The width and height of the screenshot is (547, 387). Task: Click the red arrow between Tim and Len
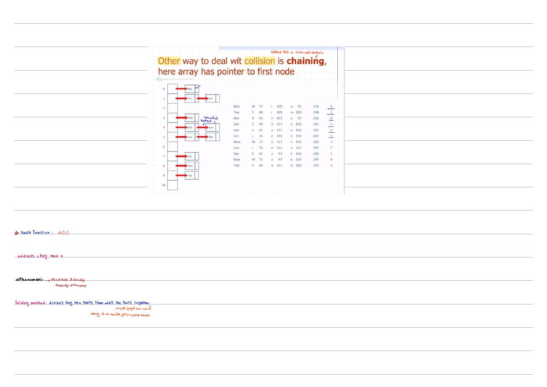pyautogui.click(x=202, y=98)
